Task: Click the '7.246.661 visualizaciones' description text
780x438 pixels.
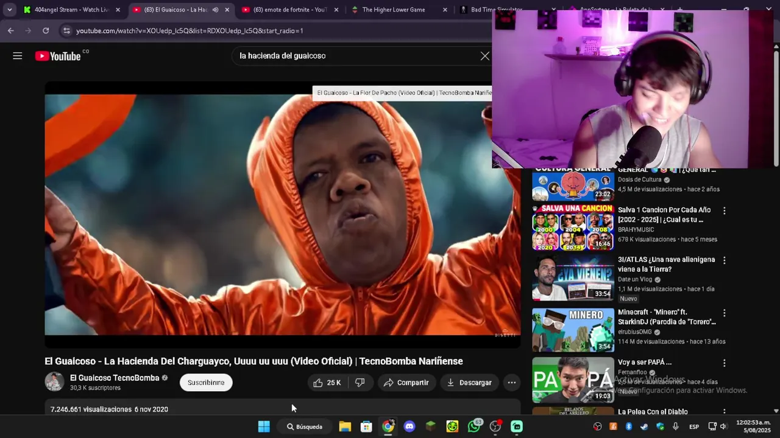Action: click(91, 409)
